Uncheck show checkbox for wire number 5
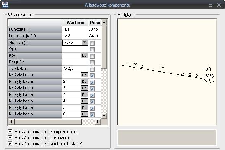Image resolution: width=225 pixels, height=150 pixels. 92,108
